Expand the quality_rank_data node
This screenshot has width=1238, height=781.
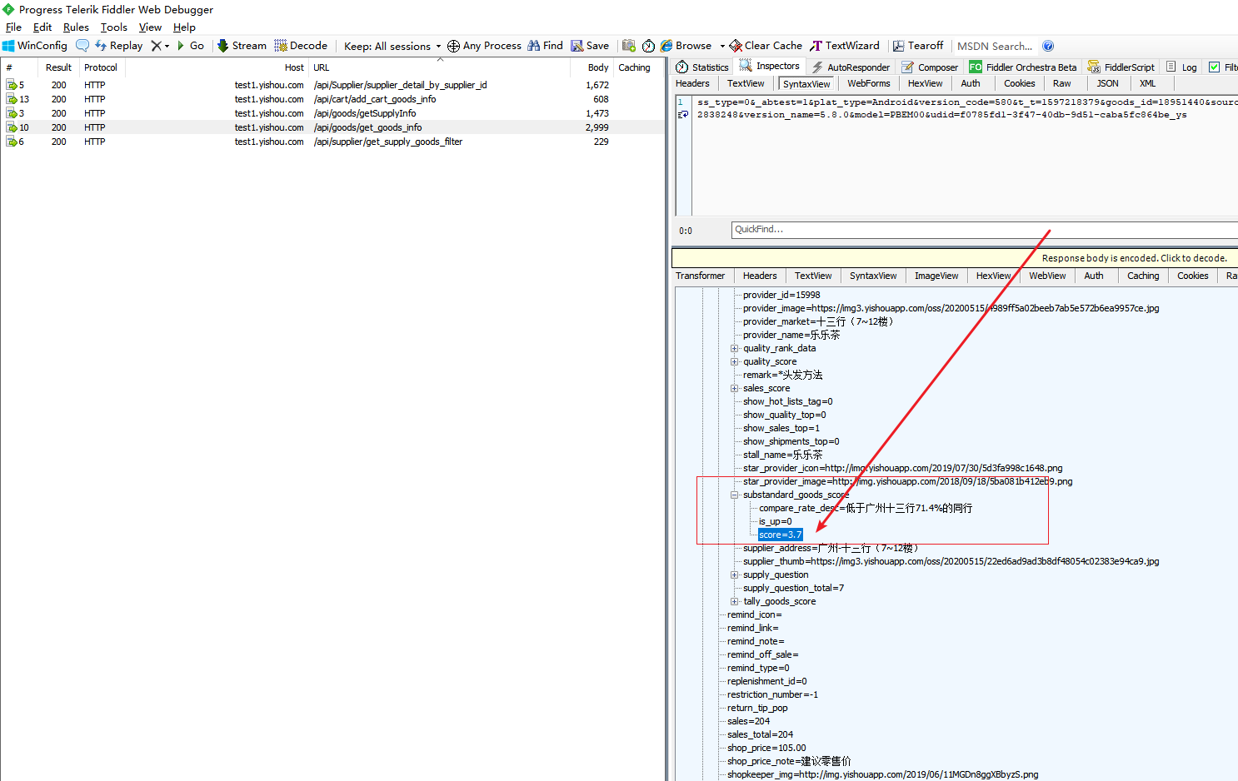pos(735,348)
